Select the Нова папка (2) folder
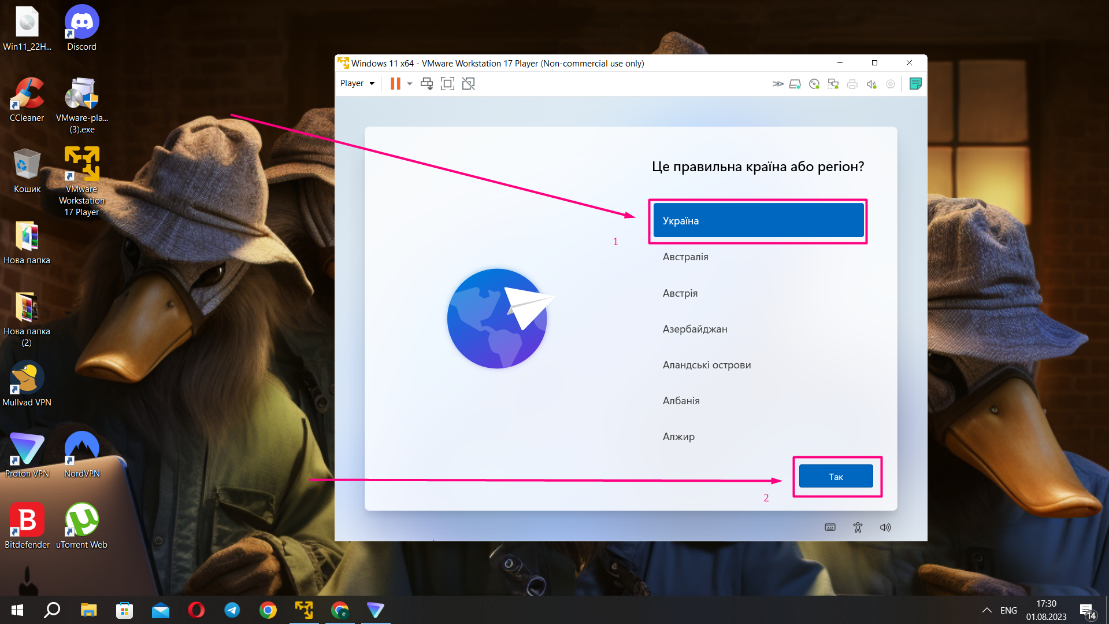The image size is (1109, 624). [27, 319]
